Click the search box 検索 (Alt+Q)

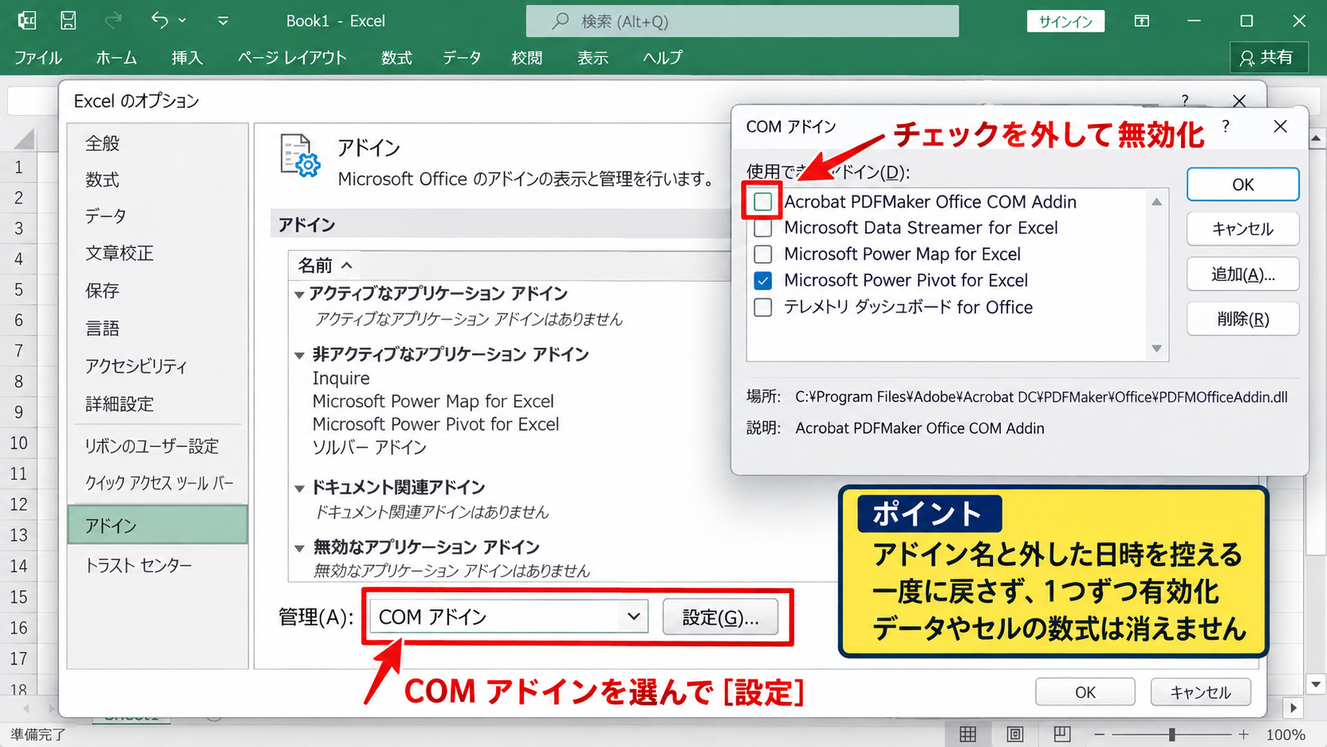click(742, 21)
